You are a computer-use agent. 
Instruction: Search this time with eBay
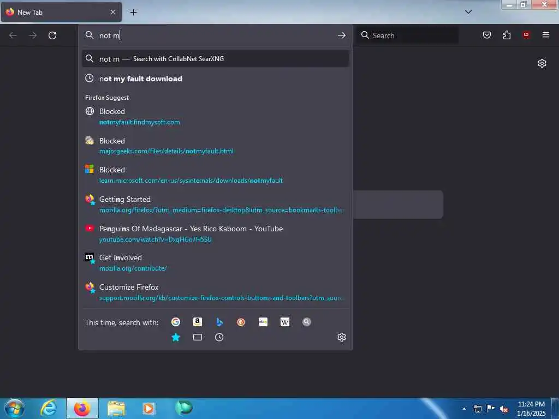[x=263, y=322]
